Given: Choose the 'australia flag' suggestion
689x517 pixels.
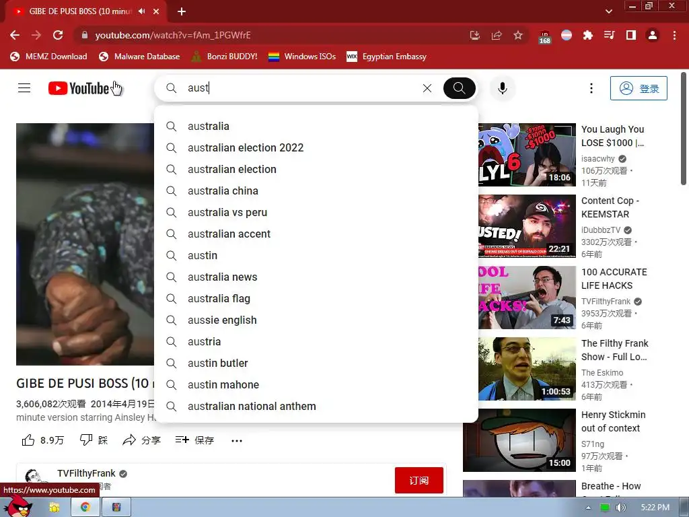Looking at the screenshot, I should click(x=316, y=298).
